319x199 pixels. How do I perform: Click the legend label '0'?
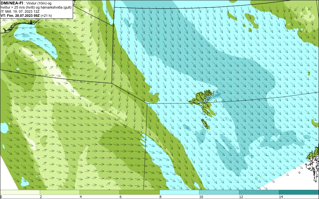1,197
